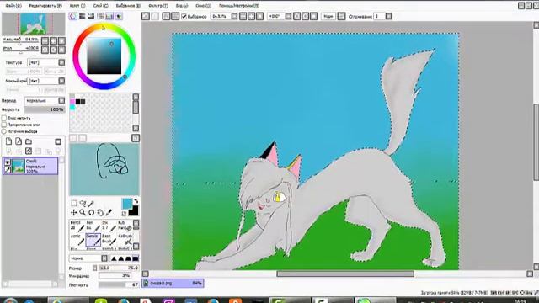
Task: Adjust the brush Размер slider
Action: [119, 268]
